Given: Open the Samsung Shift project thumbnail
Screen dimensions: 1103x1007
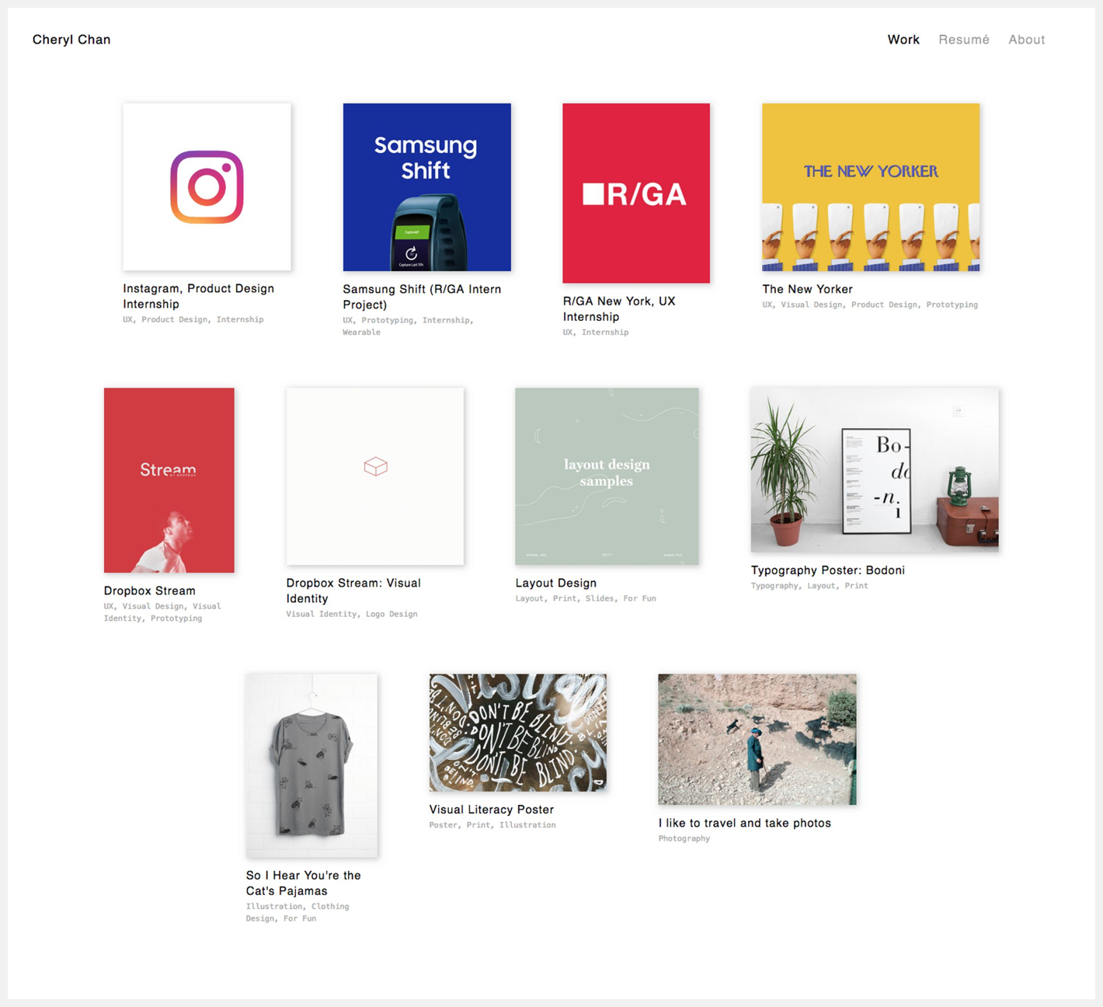Looking at the screenshot, I should point(427,187).
